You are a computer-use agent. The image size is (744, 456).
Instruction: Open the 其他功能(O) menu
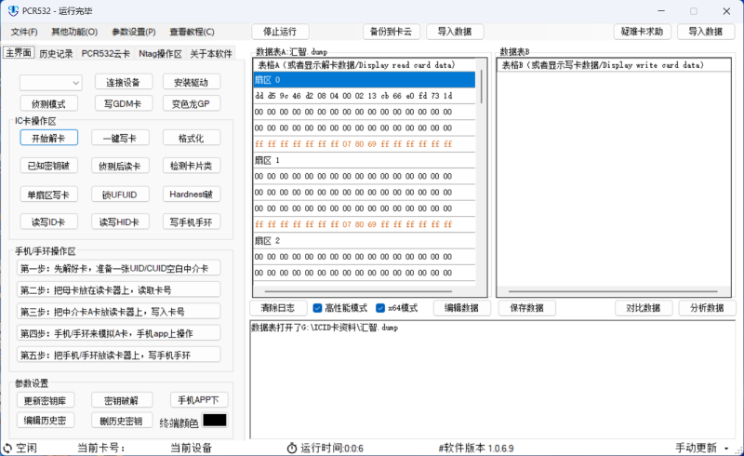point(74,32)
